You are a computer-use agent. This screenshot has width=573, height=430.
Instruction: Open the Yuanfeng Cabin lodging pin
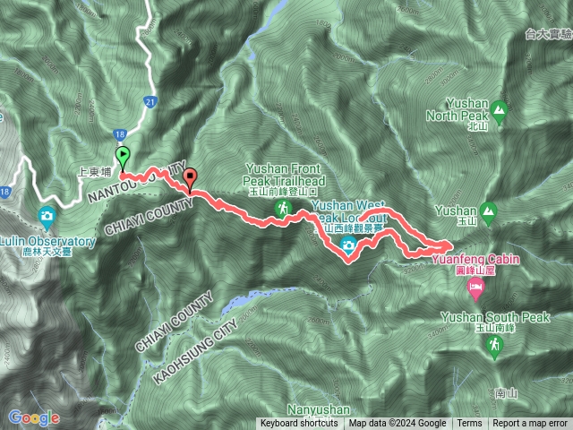tap(475, 288)
